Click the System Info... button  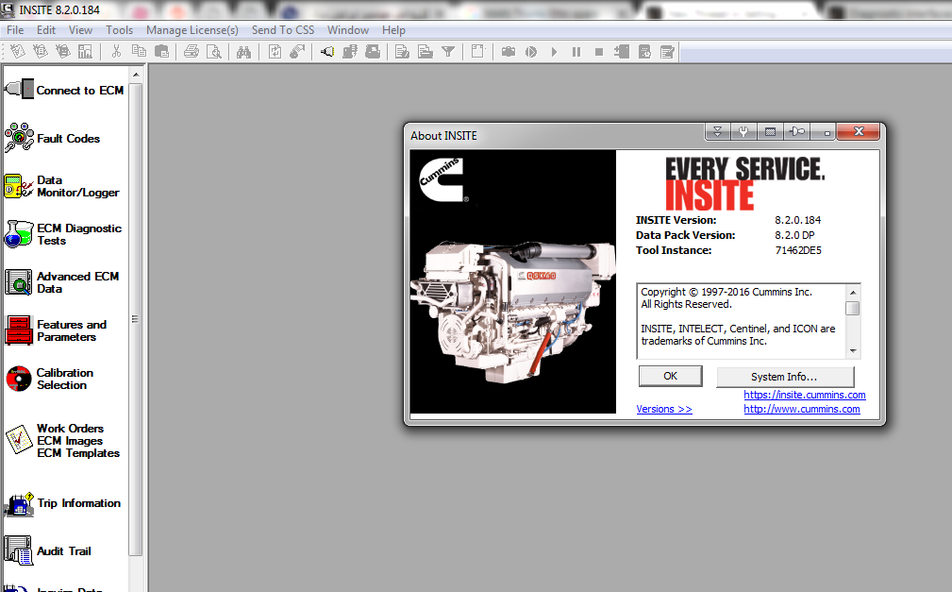pyautogui.click(x=785, y=377)
